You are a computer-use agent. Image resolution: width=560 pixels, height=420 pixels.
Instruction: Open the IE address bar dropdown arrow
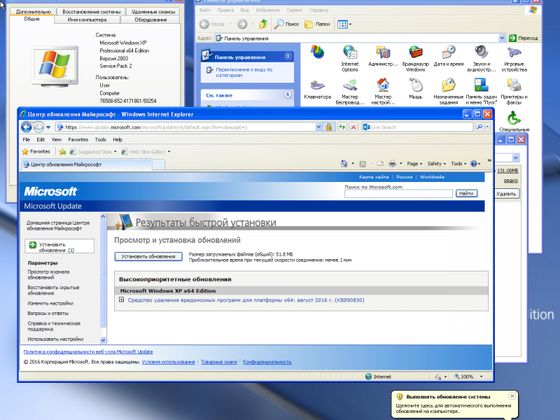pyautogui.click(x=318, y=127)
